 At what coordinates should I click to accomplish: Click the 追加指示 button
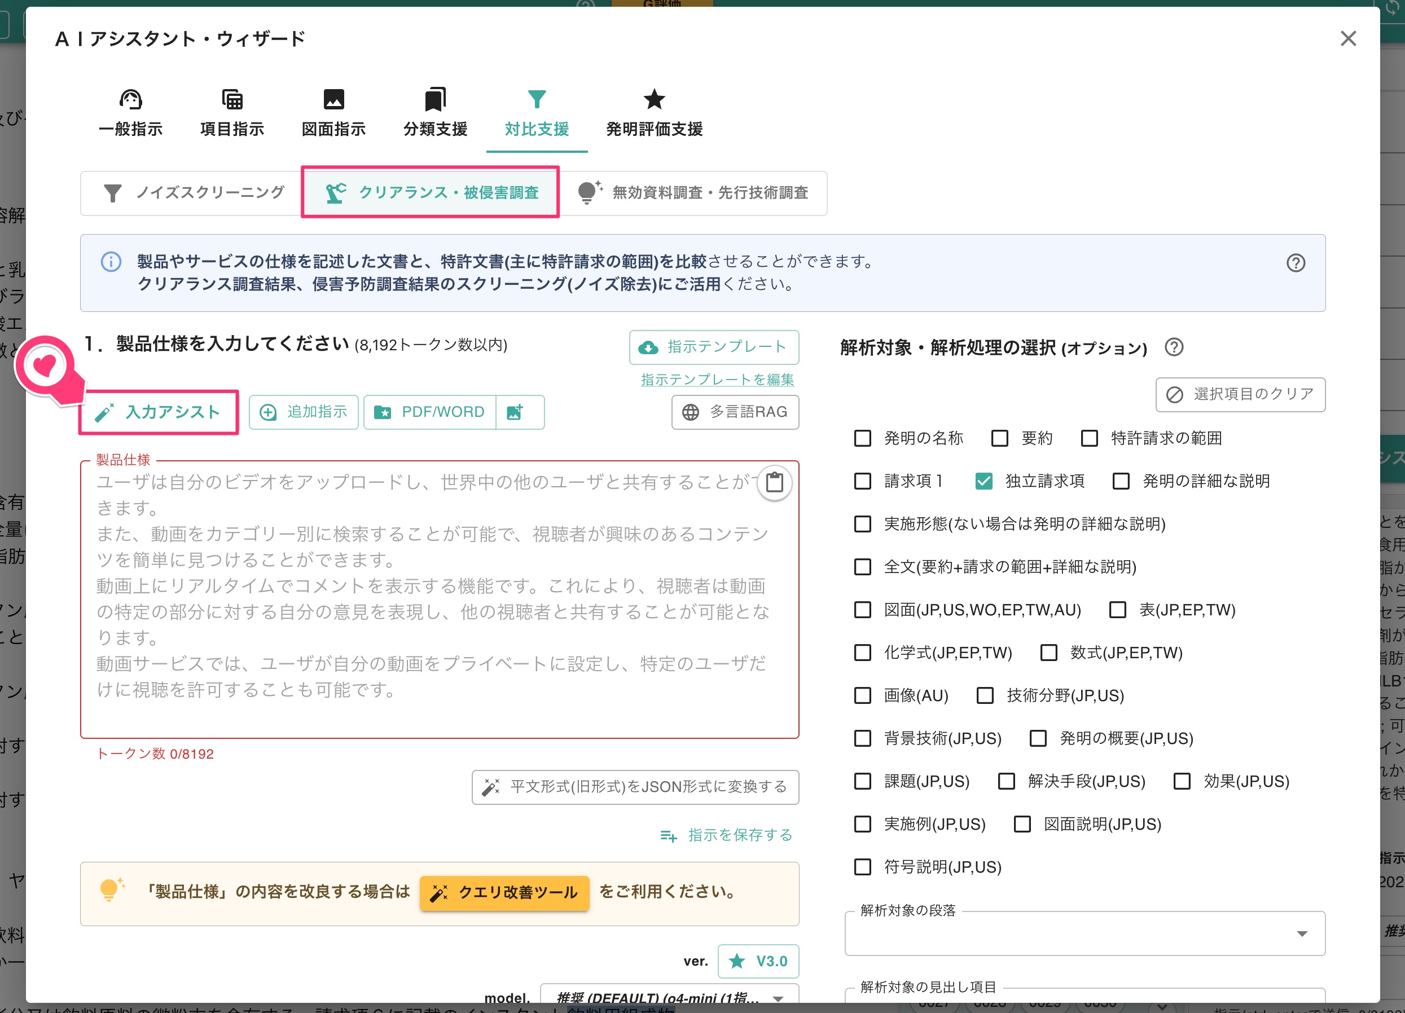point(304,412)
